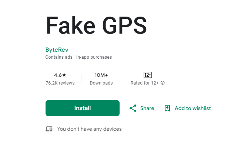
Task: Click the info icon beside Rated for 12+
Action: (x=163, y=83)
